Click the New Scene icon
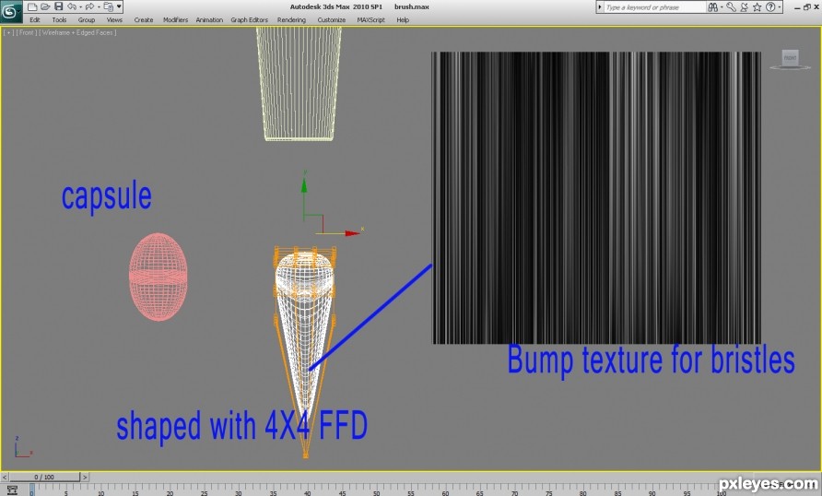The height and width of the screenshot is (496, 822). (32, 6)
